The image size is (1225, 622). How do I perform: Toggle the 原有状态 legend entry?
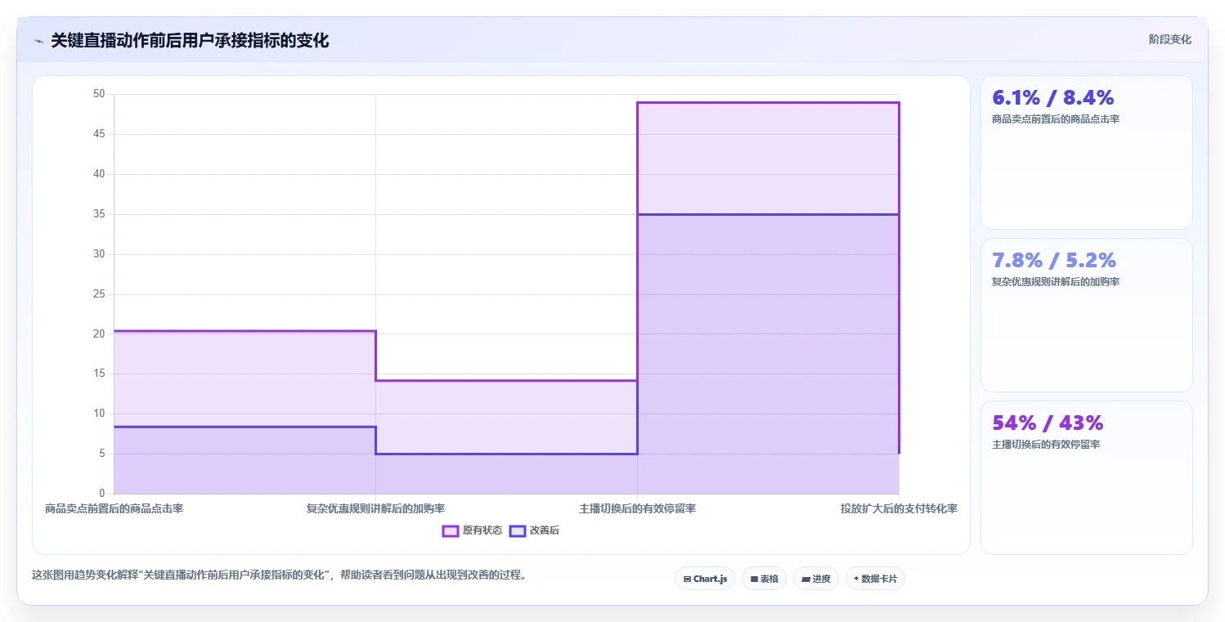tap(472, 530)
